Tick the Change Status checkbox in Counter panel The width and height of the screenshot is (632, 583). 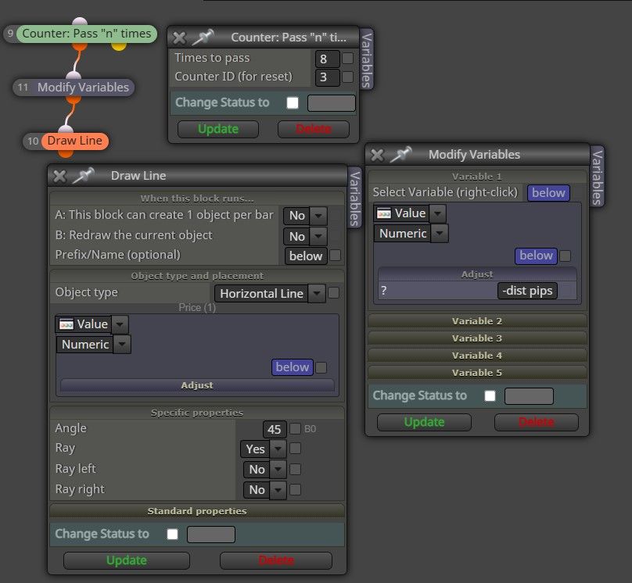click(293, 102)
